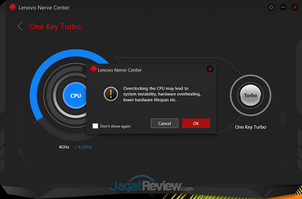Screen dimensions: 302x199
Task: Close the Lenovo Nerve Center window
Action: (294, 8)
